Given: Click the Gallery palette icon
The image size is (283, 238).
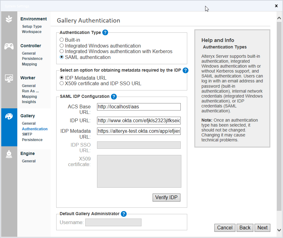Looking at the screenshot, I should (9, 116).
